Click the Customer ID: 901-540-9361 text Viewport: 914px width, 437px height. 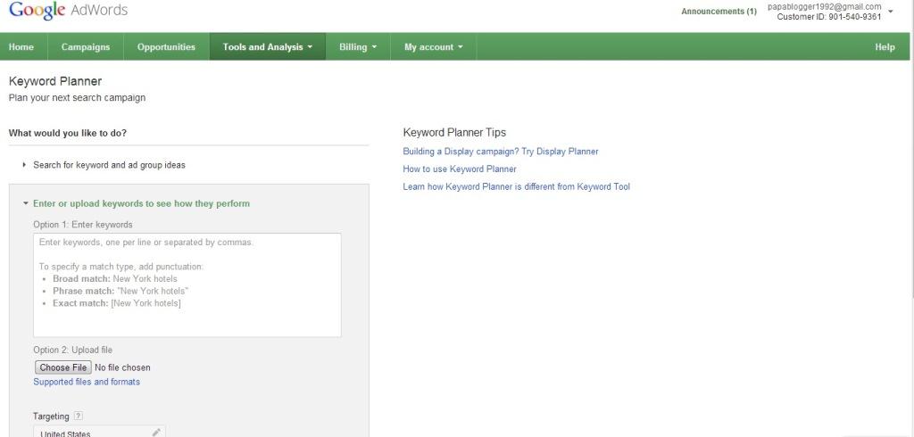click(829, 17)
